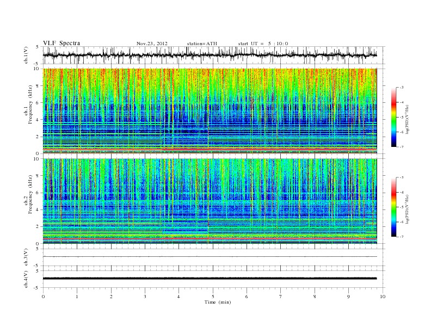Click the "2" kHz tick of ch.2 spectrogram
431x333 pixels.
point(38,227)
